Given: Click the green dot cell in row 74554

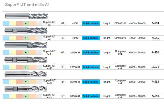Looking at the screenshot, I should click(x=26, y=23).
